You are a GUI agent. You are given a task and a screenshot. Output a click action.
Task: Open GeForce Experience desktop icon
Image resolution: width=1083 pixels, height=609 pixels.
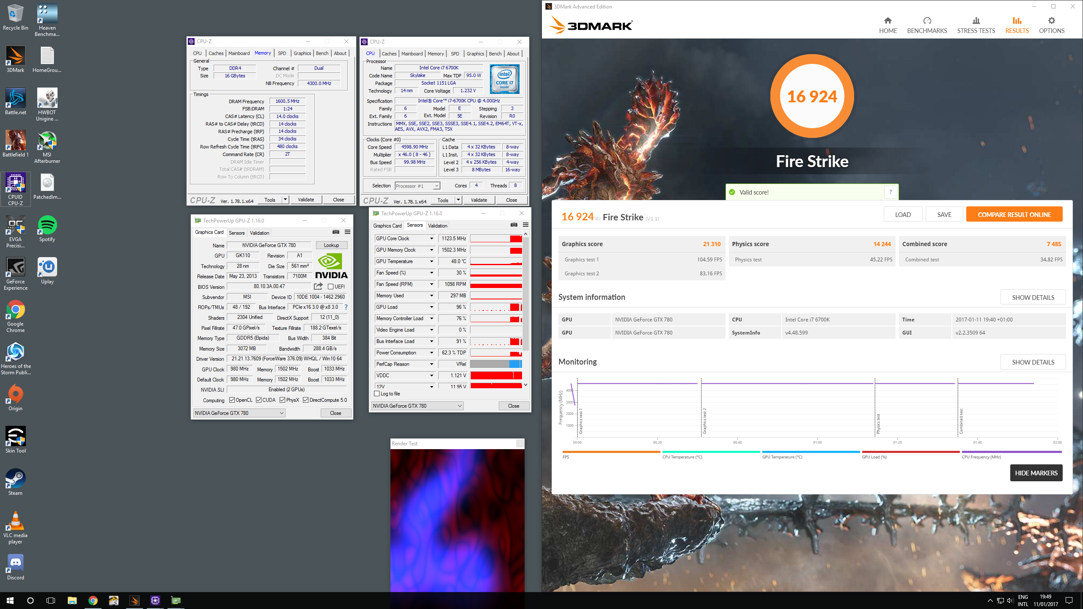pyautogui.click(x=16, y=274)
